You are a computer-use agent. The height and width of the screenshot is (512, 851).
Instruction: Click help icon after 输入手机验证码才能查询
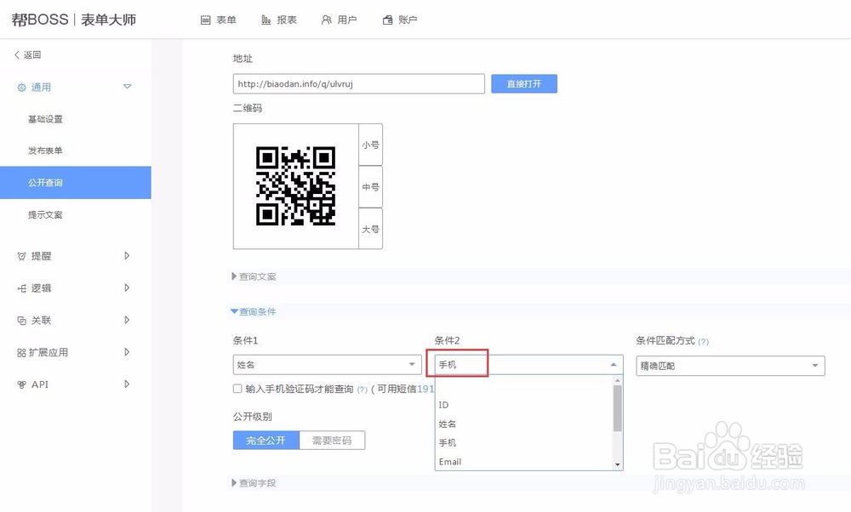click(x=362, y=390)
